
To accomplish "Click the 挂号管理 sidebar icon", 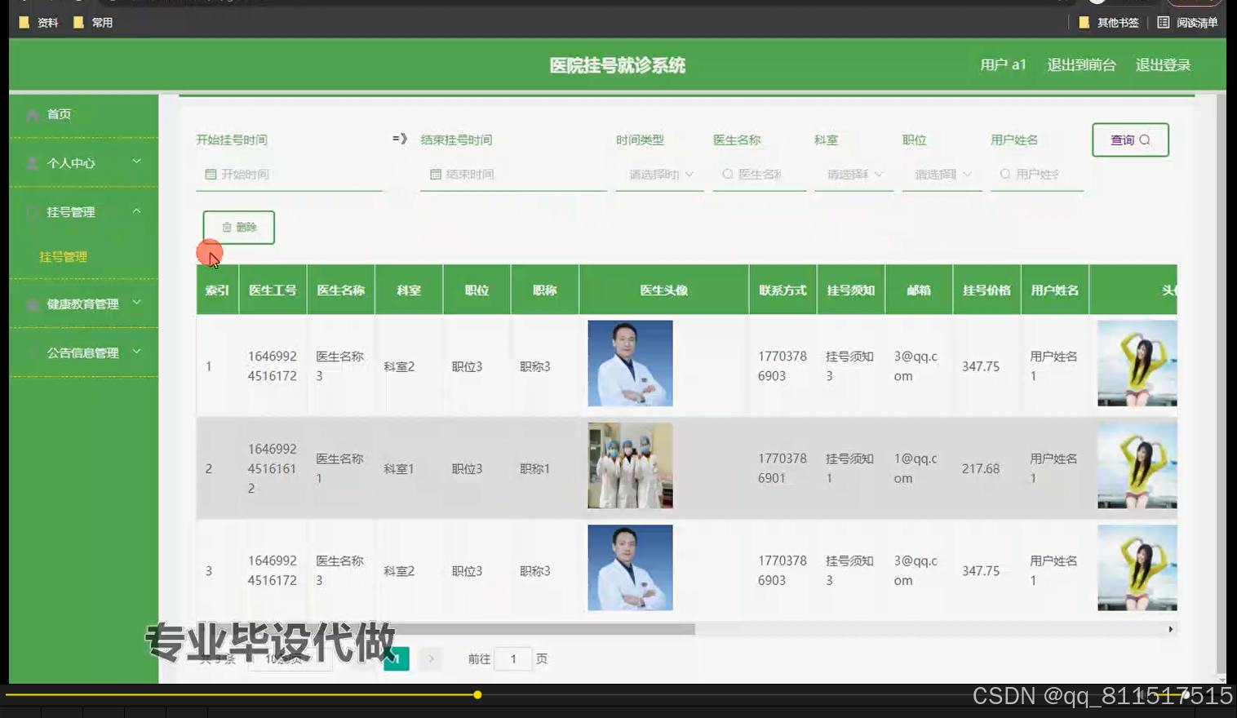I will coord(32,211).
